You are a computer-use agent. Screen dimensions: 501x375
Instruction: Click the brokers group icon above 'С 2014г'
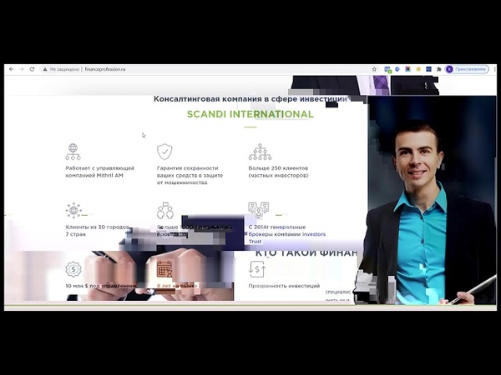(x=259, y=210)
